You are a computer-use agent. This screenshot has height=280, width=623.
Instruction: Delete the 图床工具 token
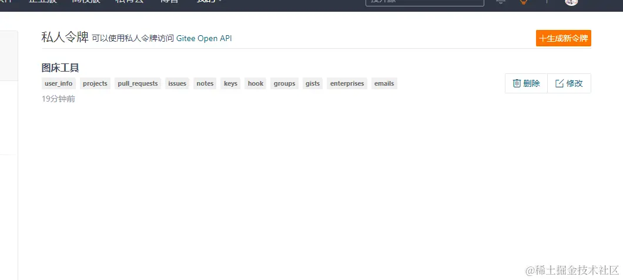click(x=527, y=83)
